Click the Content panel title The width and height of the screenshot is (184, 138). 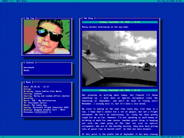click(x=30, y=63)
